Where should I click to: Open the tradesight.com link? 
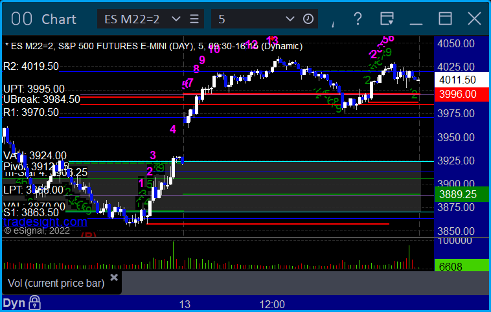(x=45, y=222)
